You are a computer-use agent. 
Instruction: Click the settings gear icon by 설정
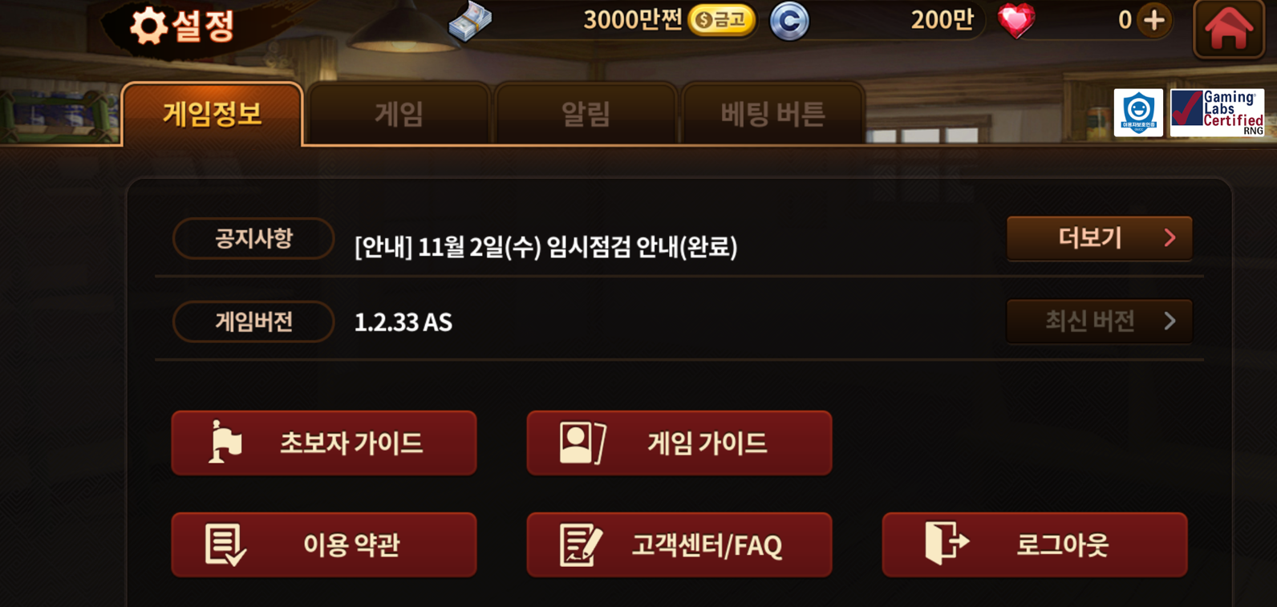pos(148,26)
